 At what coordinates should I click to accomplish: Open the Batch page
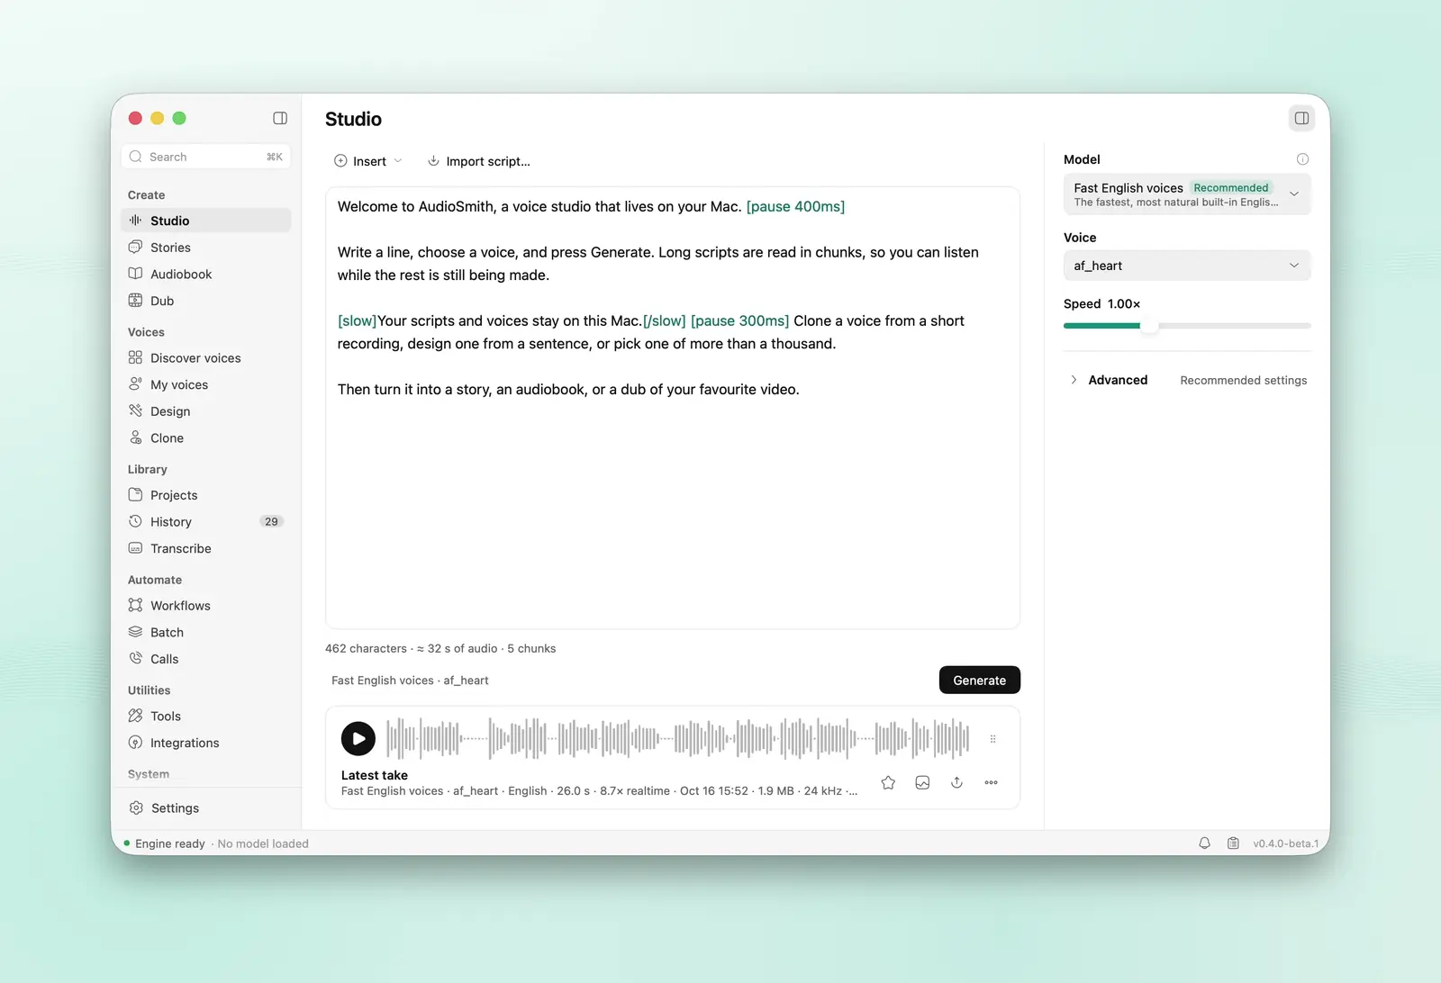point(205,632)
